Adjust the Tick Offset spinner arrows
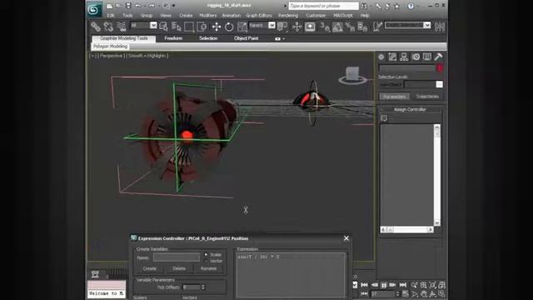533x300 pixels. [203, 287]
